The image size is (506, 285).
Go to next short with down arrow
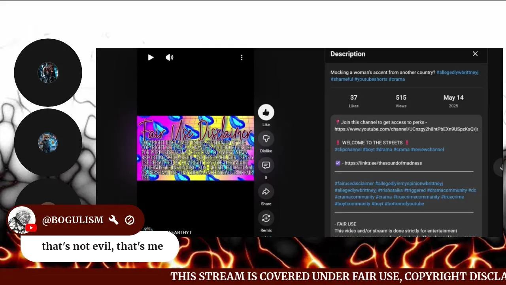500,168
